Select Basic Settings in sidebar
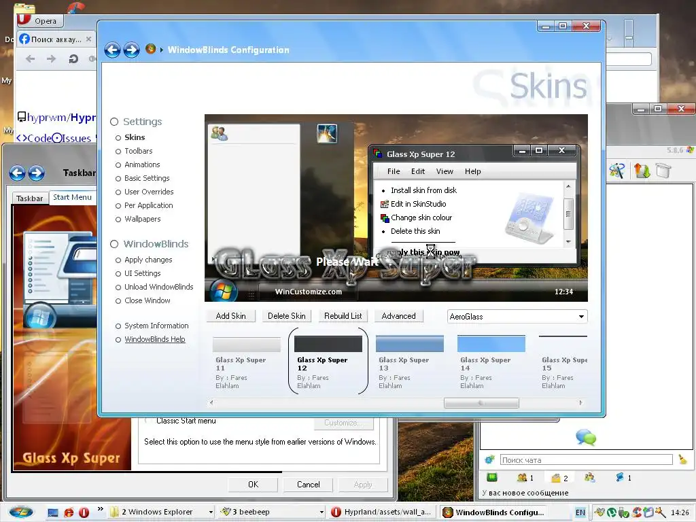The height and width of the screenshot is (522, 696). [x=147, y=179]
